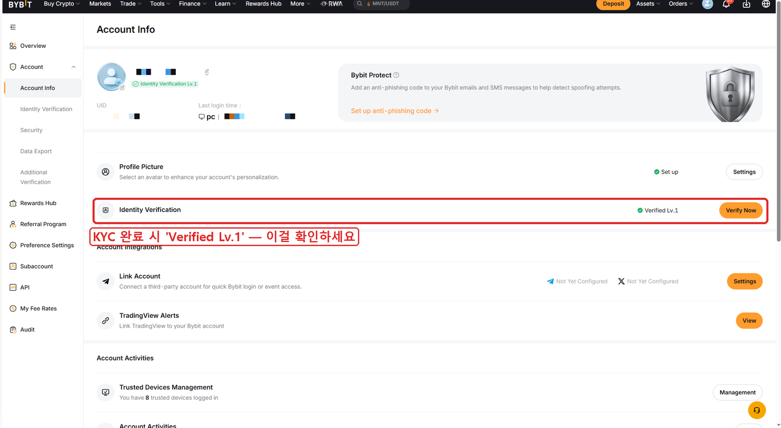The width and height of the screenshot is (781, 428).
Task: Click Telegram Not Yet Configured status
Action: (x=577, y=281)
